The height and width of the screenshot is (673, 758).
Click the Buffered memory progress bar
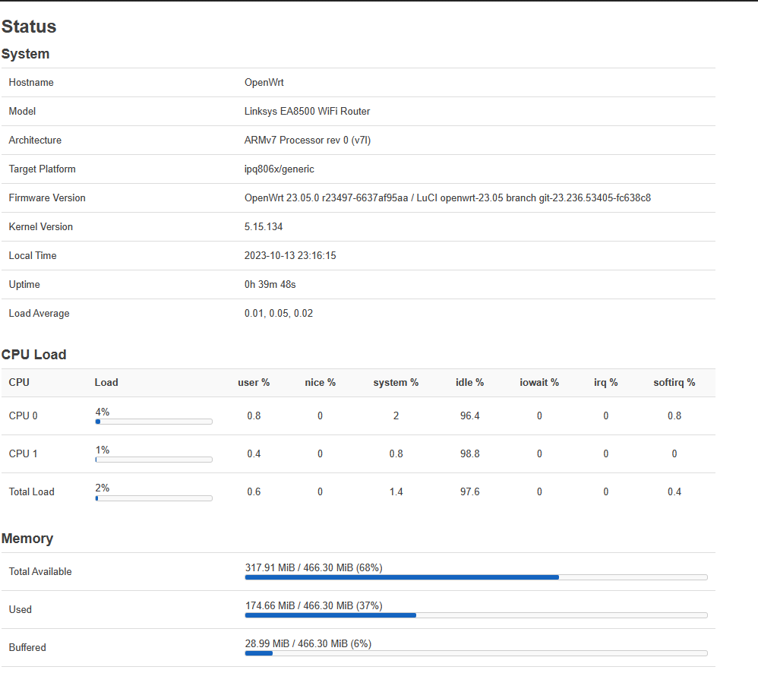tap(476, 653)
